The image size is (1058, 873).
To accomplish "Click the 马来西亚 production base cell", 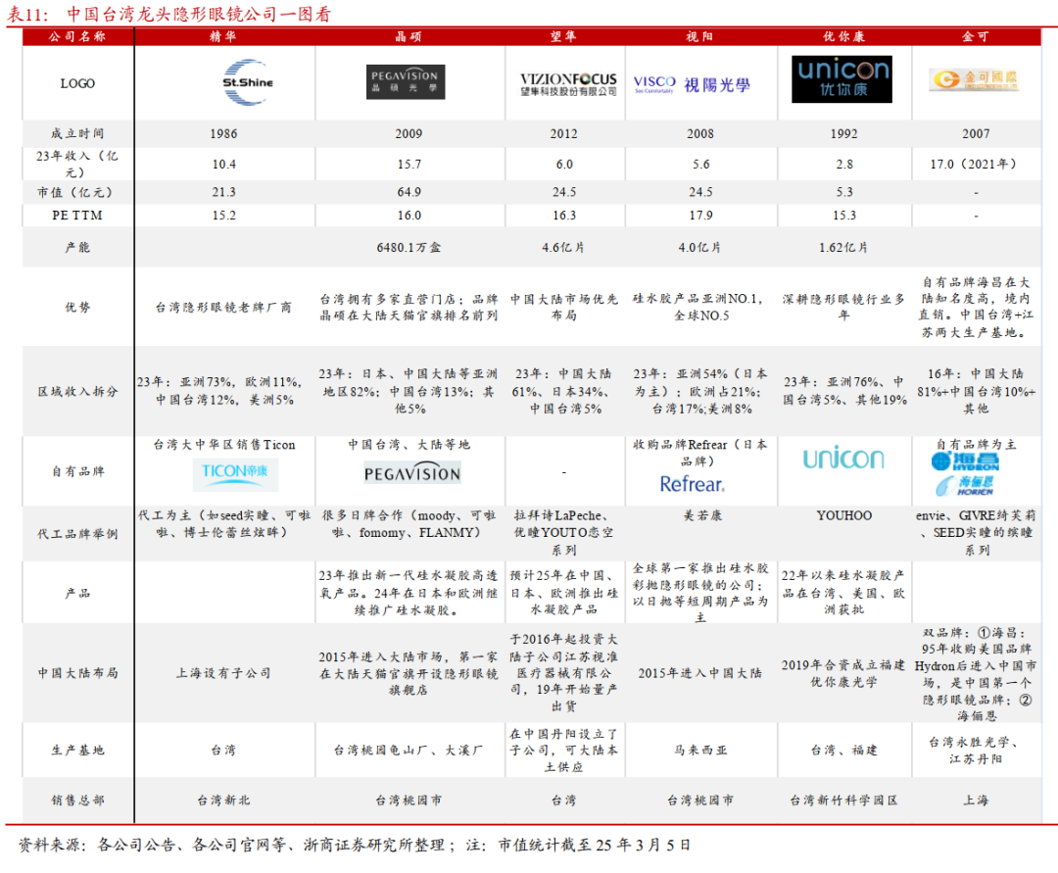I will (x=700, y=751).
